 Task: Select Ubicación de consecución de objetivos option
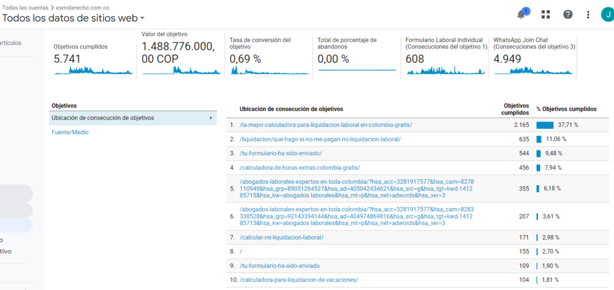[x=103, y=118]
